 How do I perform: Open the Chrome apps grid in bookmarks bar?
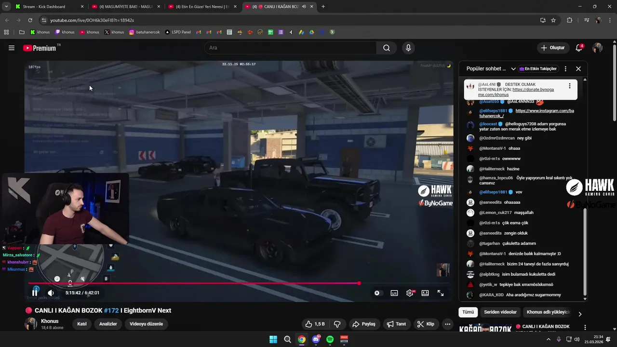(x=6, y=32)
